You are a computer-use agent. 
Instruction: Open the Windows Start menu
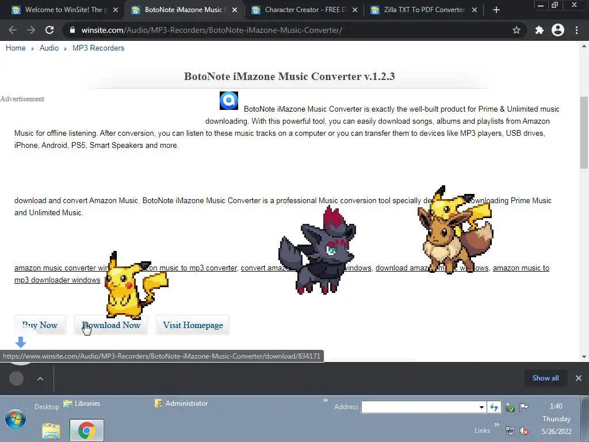point(16,419)
